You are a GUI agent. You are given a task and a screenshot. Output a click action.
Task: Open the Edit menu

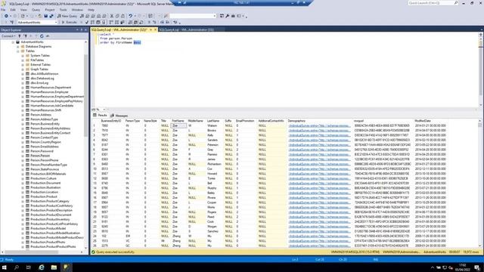pos(13,10)
